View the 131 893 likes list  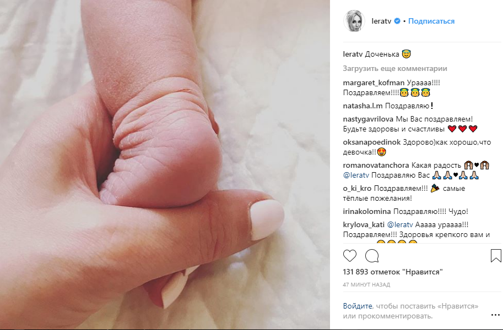tap(393, 272)
